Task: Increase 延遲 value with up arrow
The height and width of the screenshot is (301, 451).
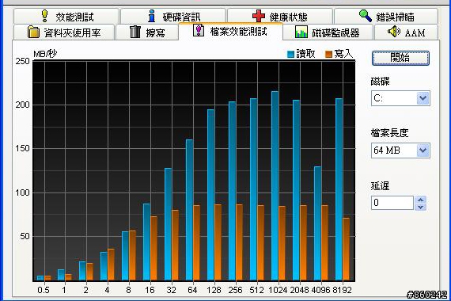Action: (420, 200)
